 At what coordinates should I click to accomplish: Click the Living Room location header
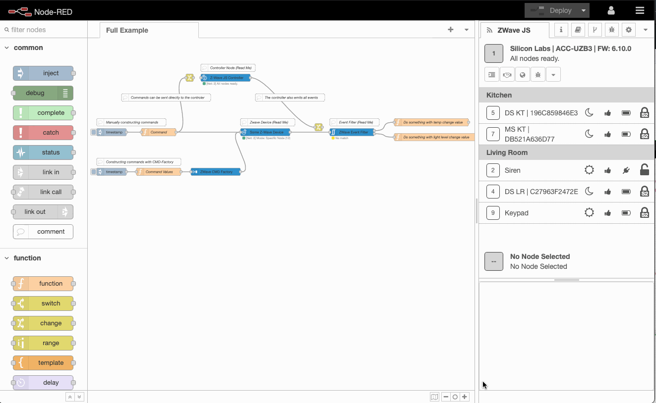coord(566,152)
